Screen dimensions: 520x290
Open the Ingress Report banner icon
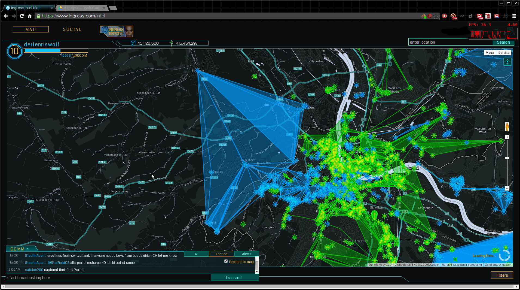point(116,31)
